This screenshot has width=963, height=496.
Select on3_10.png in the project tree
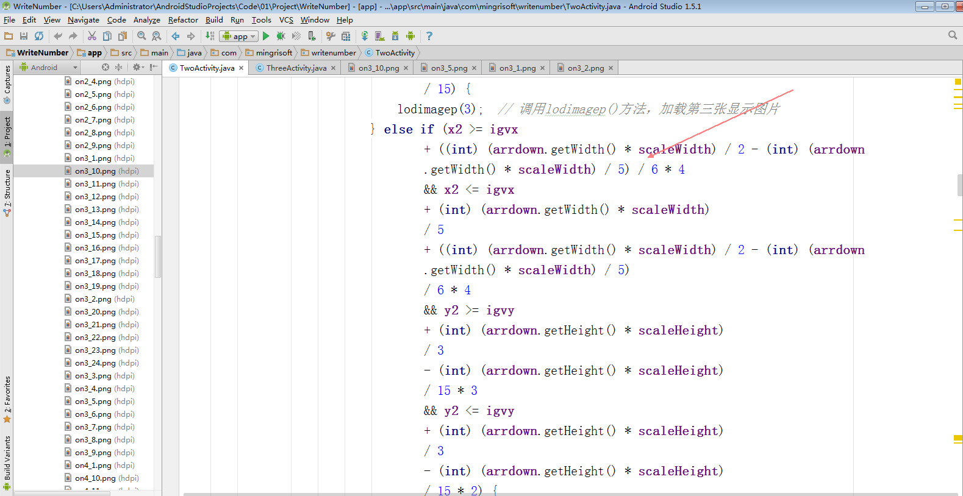[x=84, y=171]
